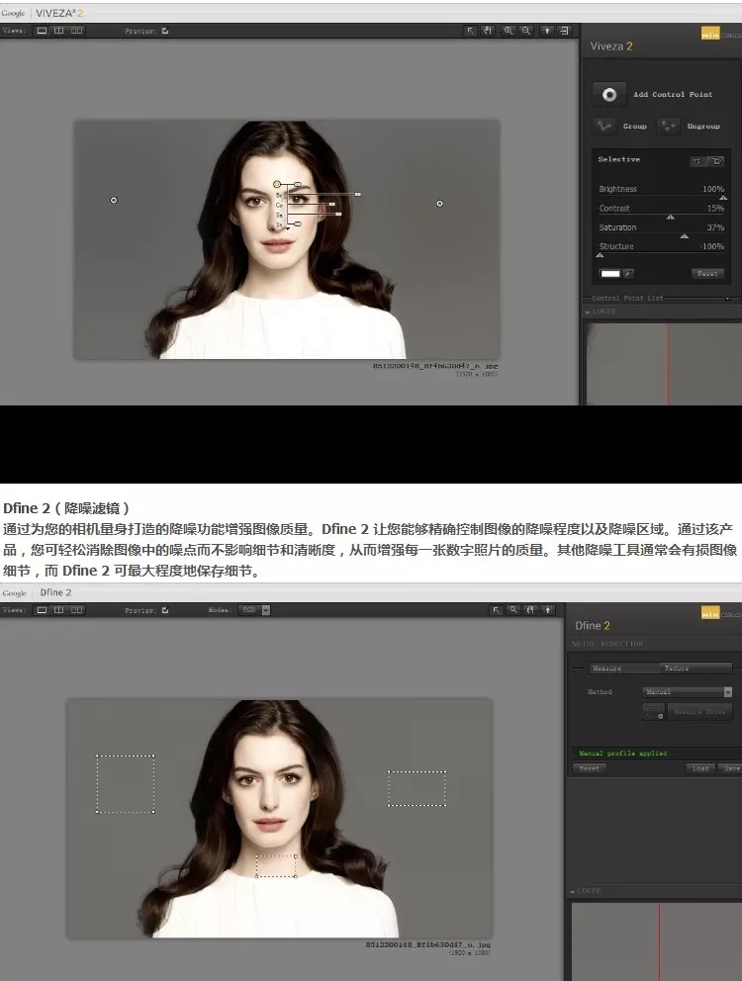Open the white color swatch in Viveza
This screenshot has width=742, height=981.
pos(610,273)
